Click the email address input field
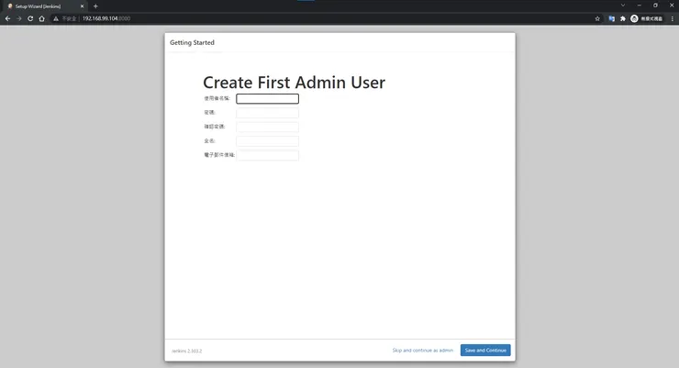 [x=267, y=155]
